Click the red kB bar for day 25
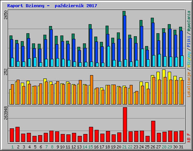This screenshot has width=193, height=151. pyautogui.click(x=147, y=139)
